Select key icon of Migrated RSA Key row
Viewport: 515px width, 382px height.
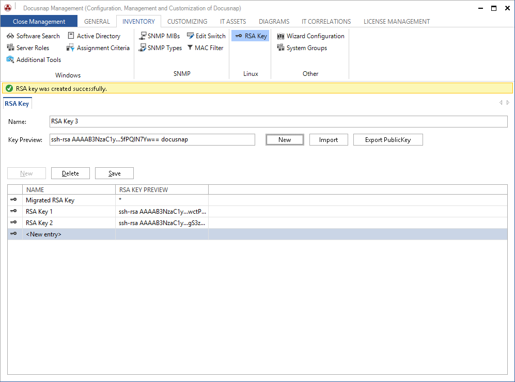click(13, 200)
